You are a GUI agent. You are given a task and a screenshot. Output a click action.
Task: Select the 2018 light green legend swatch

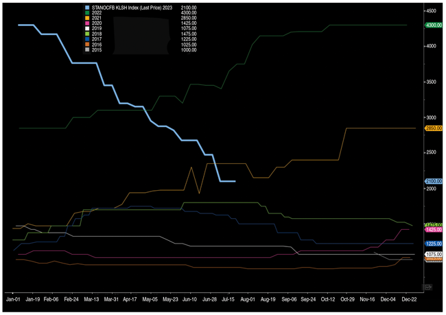tap(86, 34)
